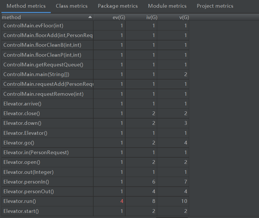Screen dimensions: 259x218
Task: Click the v(G) value 10 cell
Action: pos(184,201)
